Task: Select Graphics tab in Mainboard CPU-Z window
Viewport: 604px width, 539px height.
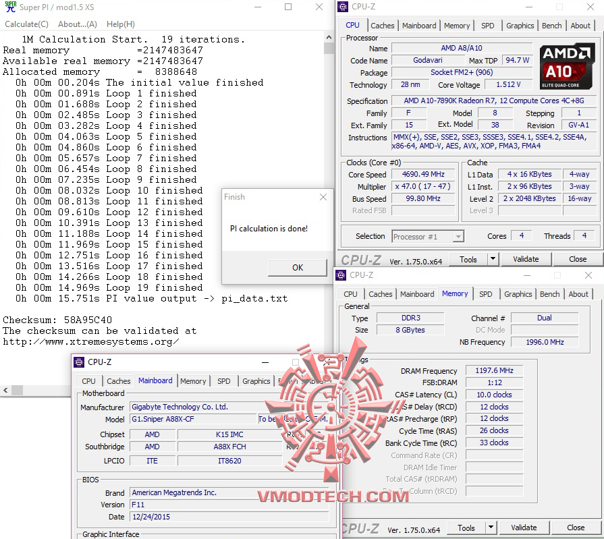Action: [x=256, y=381]
